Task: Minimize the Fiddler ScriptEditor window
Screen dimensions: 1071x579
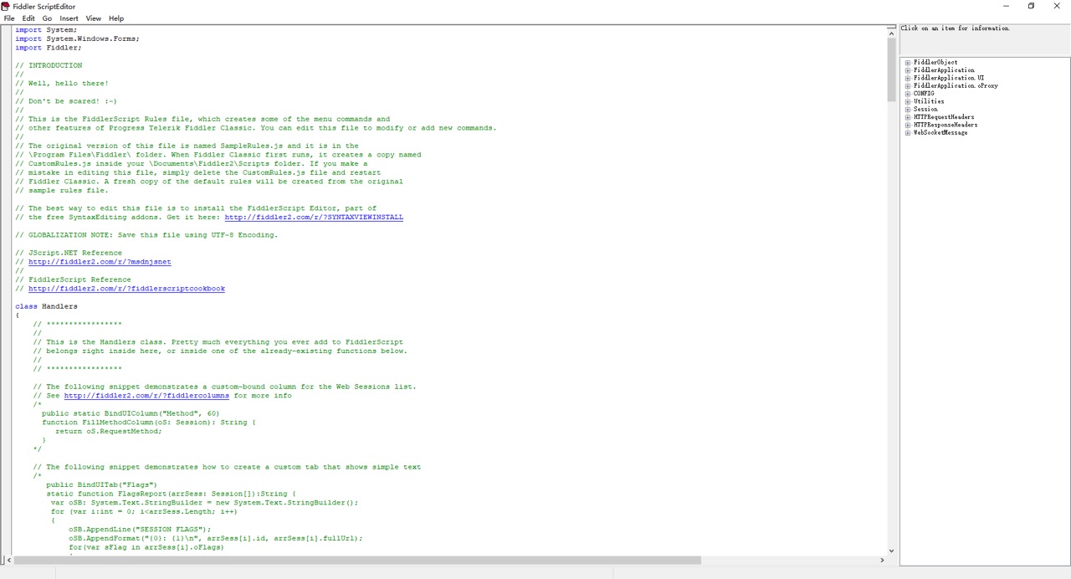Action: click(1006, 6)
